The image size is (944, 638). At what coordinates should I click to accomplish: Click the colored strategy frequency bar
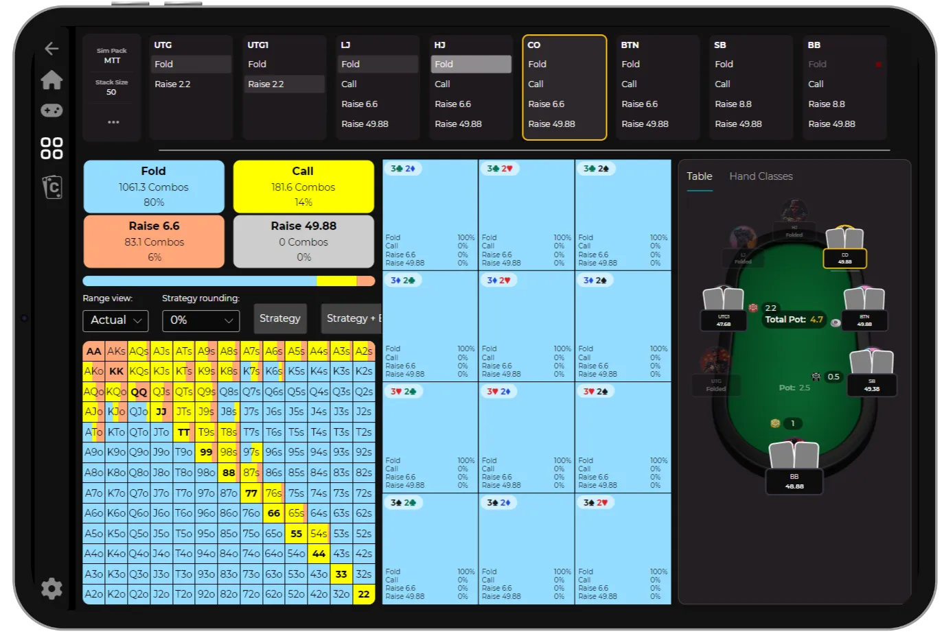[229, 280]
